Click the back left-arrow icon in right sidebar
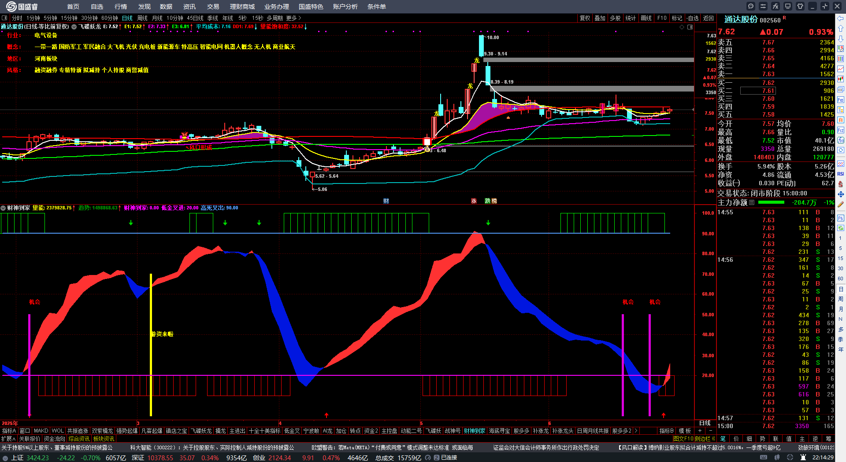Image resolution: width=846 pixels, height=462 pixels. point(841,18)
